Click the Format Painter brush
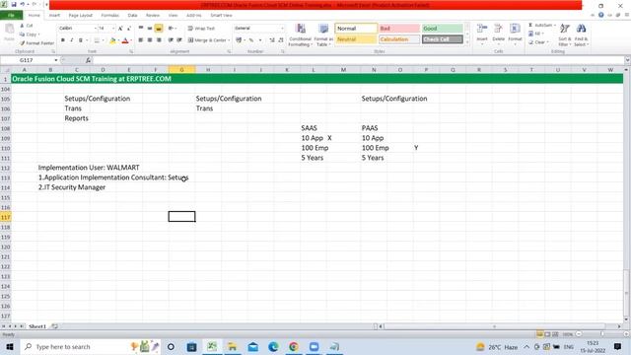The height and width of the screenshot is (355, 631). 23,43
